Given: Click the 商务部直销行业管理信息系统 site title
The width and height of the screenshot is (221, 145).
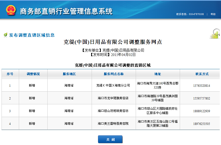Looking at the screenshot, I should pyautogui.click(x=66, y=11).
